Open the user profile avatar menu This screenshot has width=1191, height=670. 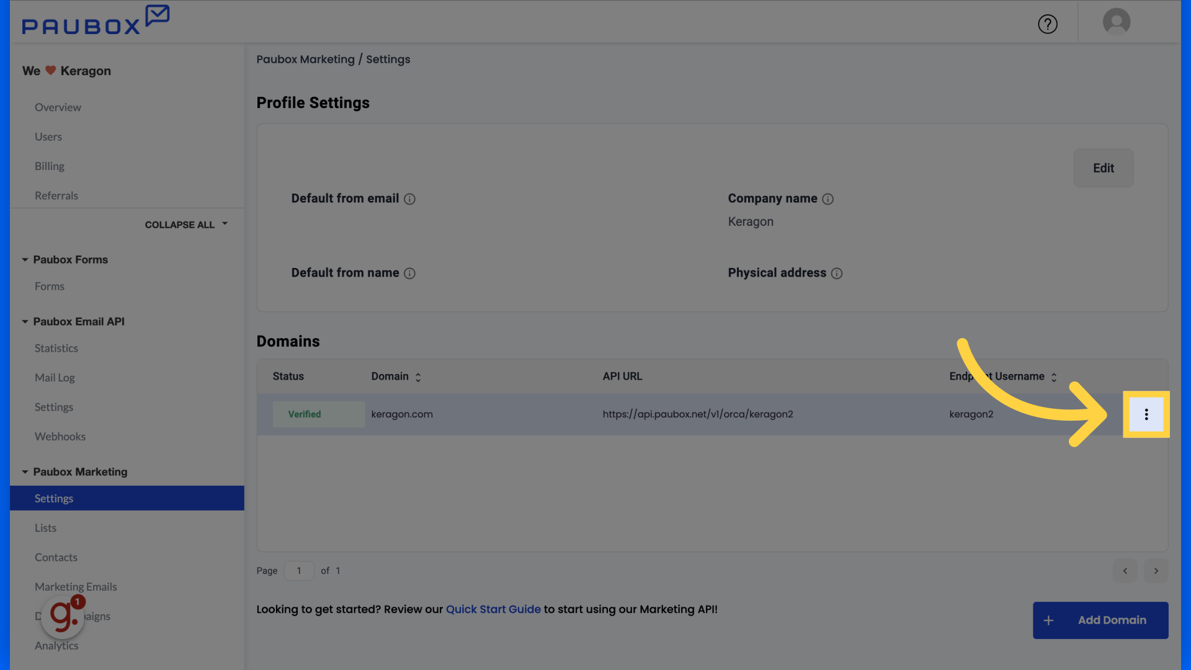(1117, 22)
